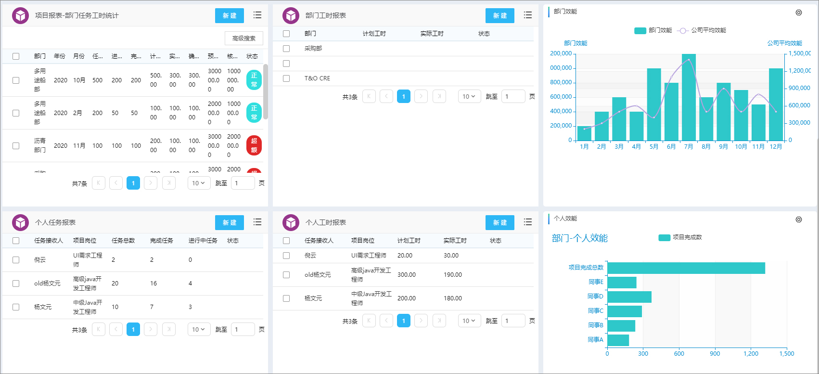Expand page size dropdown in 项目报表 panel
This screenshot has width=819, height=374.
(x=199, y=183)
